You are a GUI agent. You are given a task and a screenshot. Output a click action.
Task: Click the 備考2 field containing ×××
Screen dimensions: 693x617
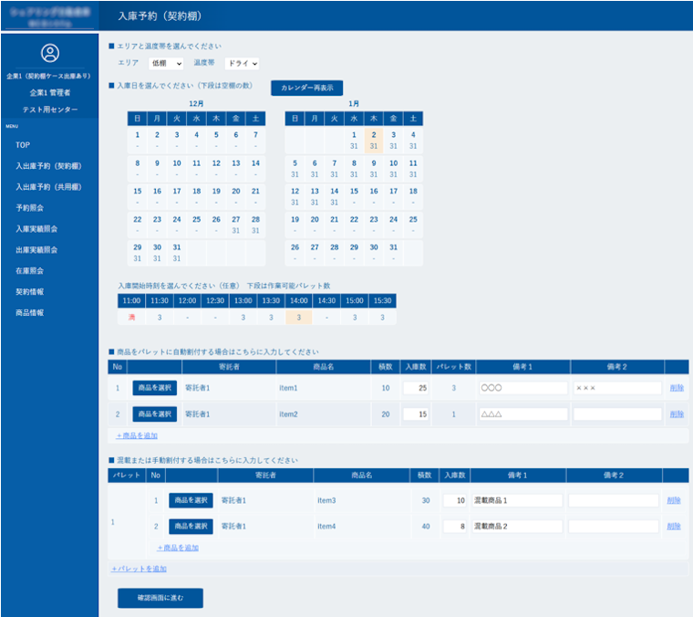pyautogui.click(x=616, y=388)
